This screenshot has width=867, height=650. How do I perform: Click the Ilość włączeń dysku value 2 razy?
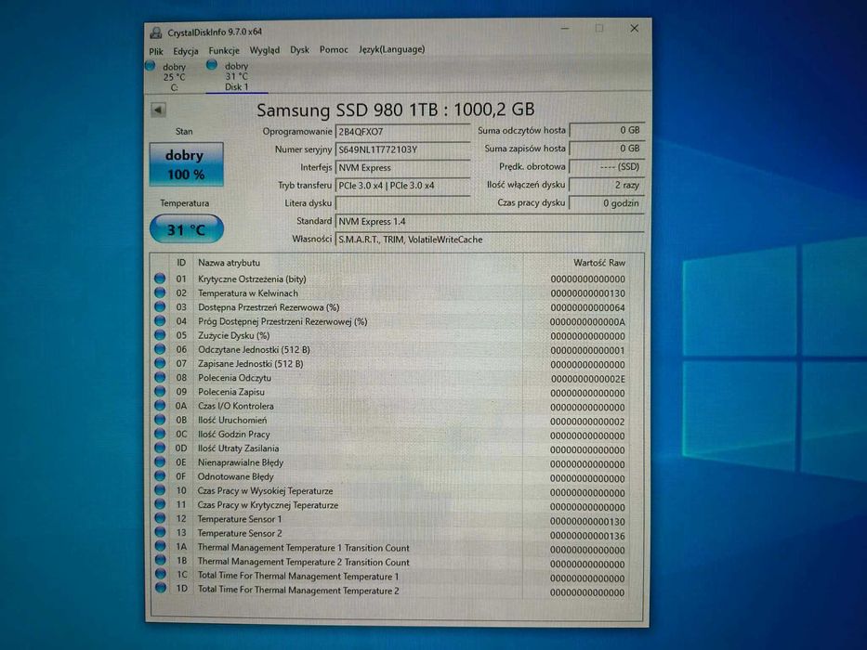pyautogui.click(x=607, y=185)
